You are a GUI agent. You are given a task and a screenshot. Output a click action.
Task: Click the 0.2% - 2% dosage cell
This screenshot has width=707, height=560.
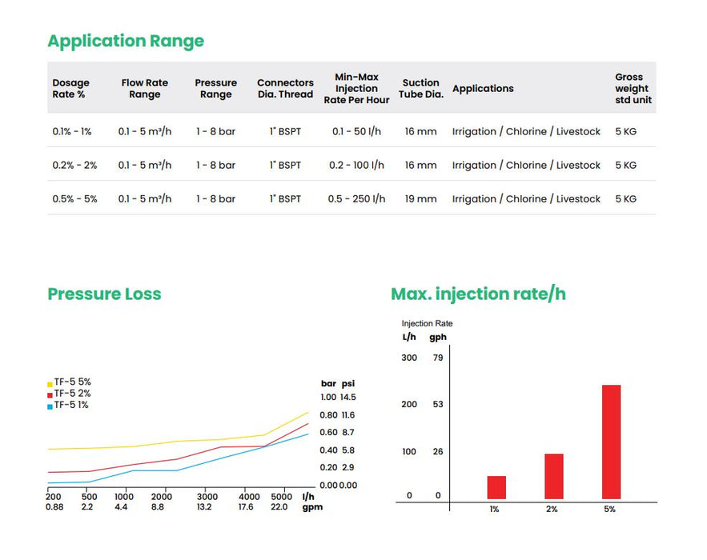pyautogui.click(x=74, y=165)
